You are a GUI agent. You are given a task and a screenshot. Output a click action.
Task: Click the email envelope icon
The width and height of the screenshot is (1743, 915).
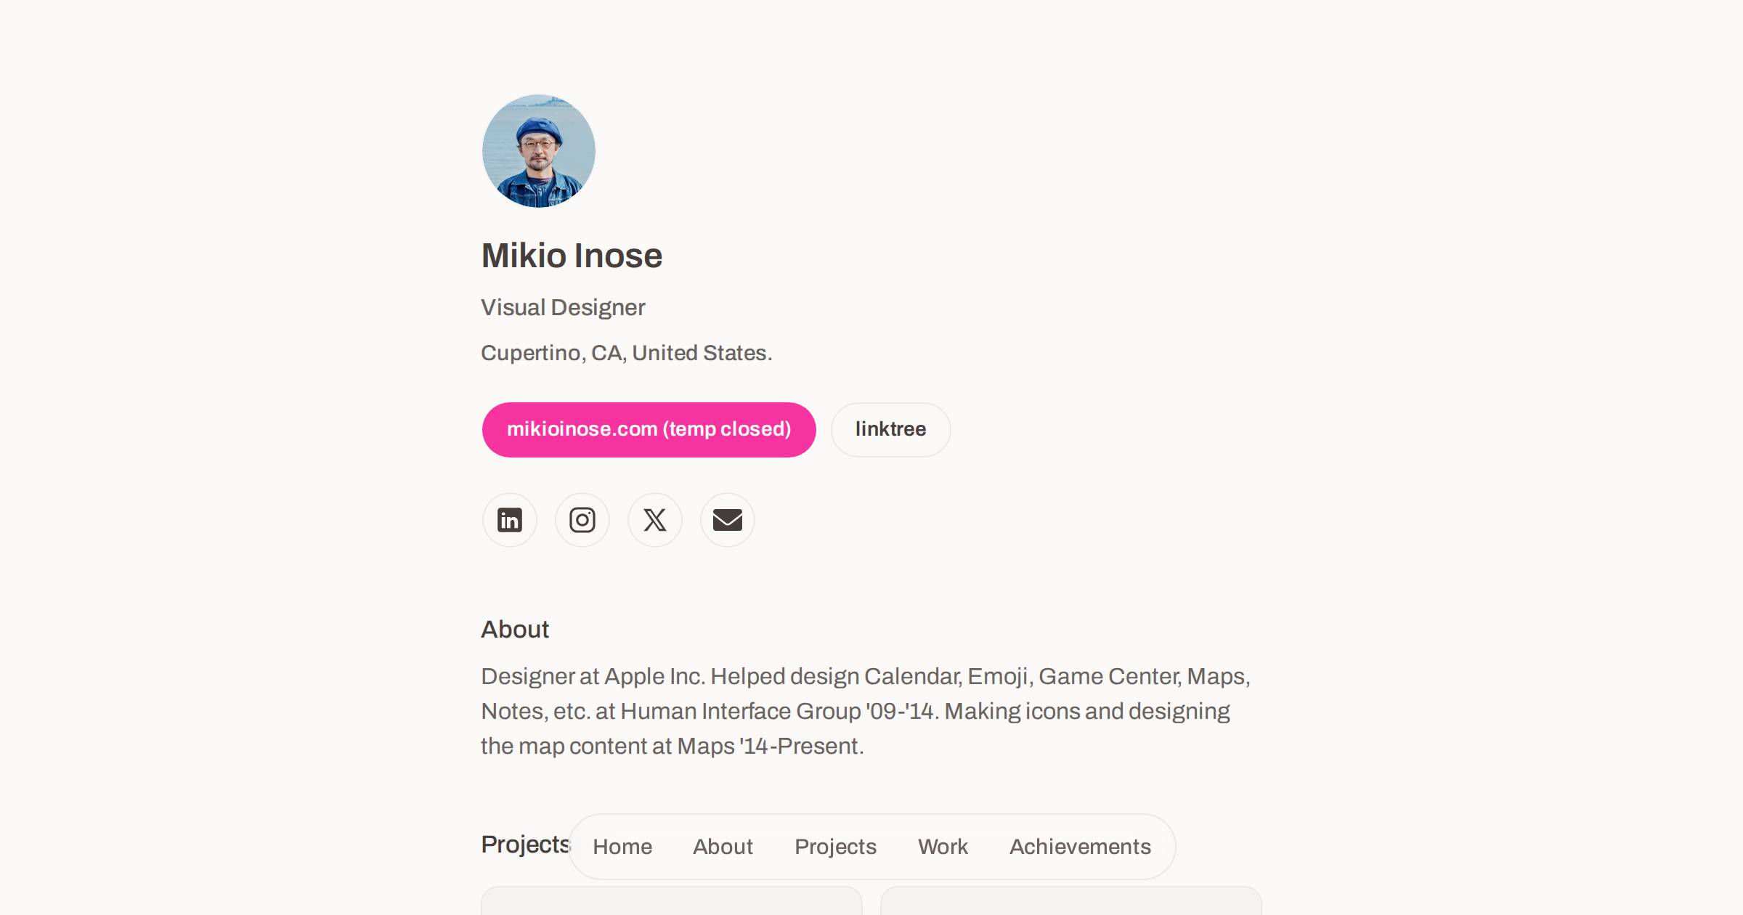click(x=728, y=520)
